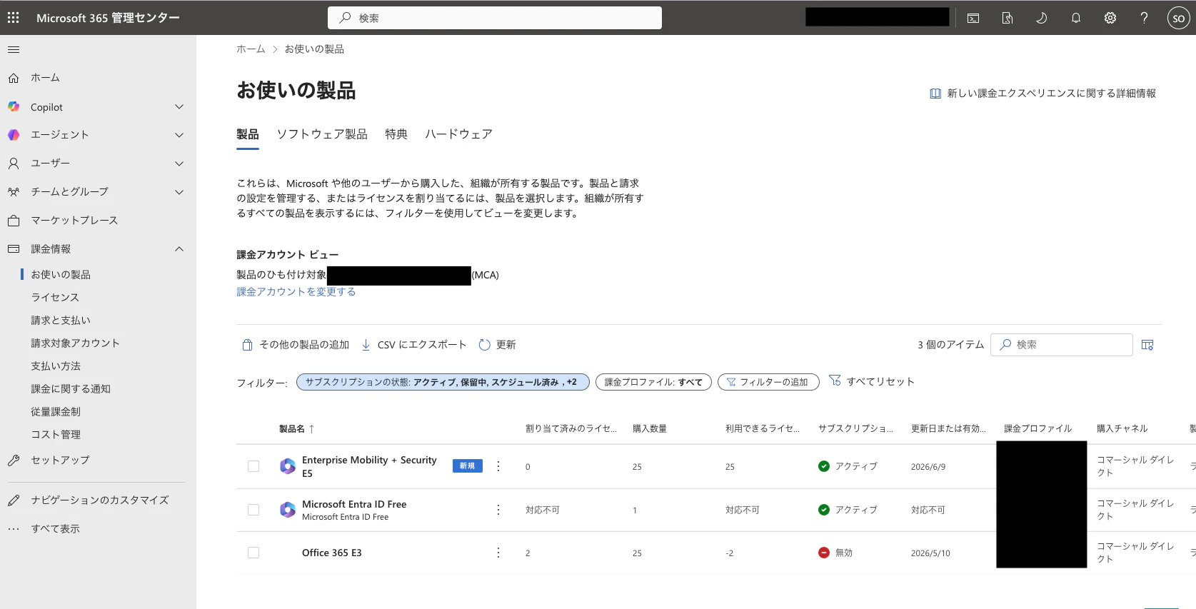Open 新しい課金エクスペリエンスに関する詳細情報 link

pos(1043,94)
